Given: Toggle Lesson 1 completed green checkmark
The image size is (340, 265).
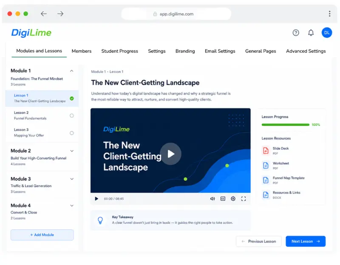Looking at the screenshot, I should click(72, 98).
